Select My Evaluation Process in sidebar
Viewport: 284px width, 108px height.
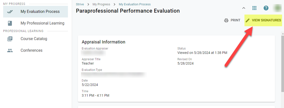[x=40, y=12]
